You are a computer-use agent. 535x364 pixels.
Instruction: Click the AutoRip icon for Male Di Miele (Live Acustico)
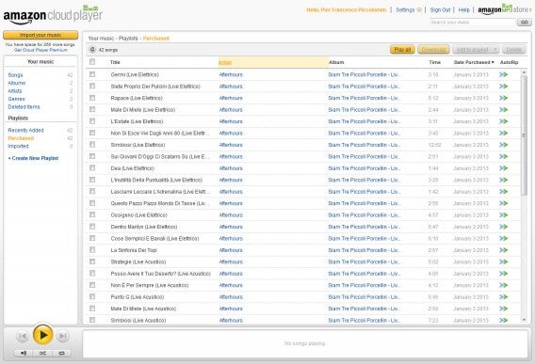click(504, 309)
